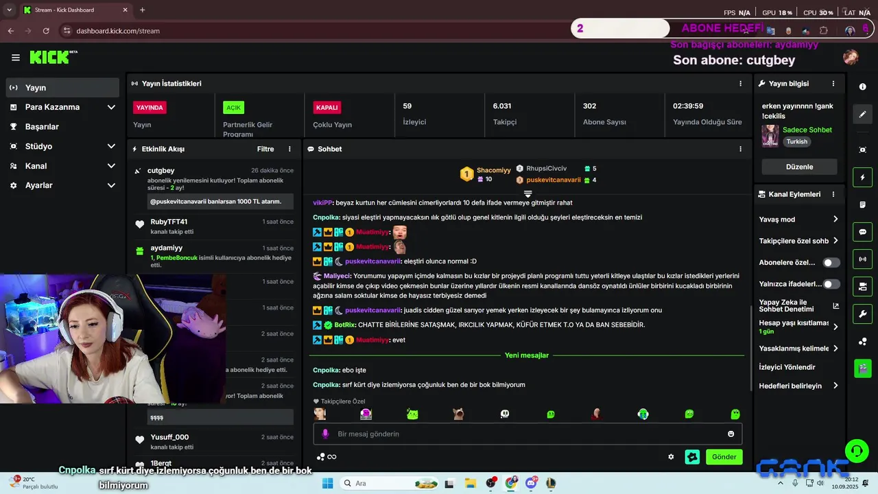Screen dimensions: 878x494
Task: Open the Sadece Sohbet category thumbnail
Action: click(770, 136)
